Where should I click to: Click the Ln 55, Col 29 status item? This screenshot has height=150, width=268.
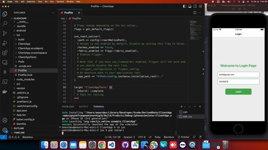(113, 137)
